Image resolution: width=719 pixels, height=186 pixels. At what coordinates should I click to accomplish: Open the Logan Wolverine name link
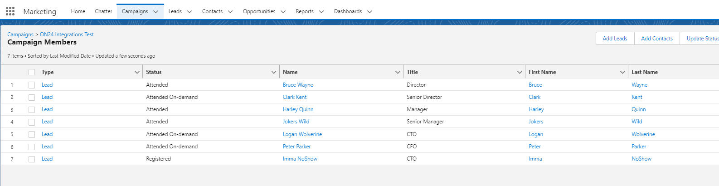point(302,134)
